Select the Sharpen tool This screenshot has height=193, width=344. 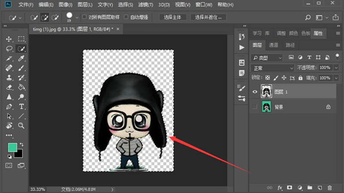[x=9, y=97]
